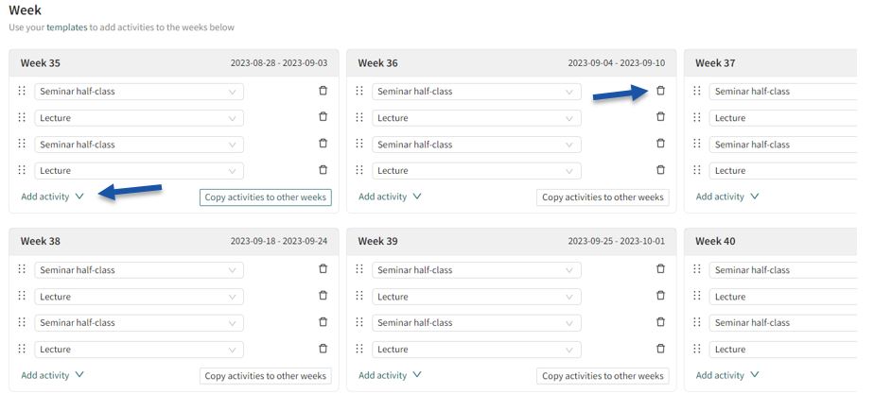874x411 pixels.
Task: Open first Lecture dropdown in Week 36
Action: (477, 118)
